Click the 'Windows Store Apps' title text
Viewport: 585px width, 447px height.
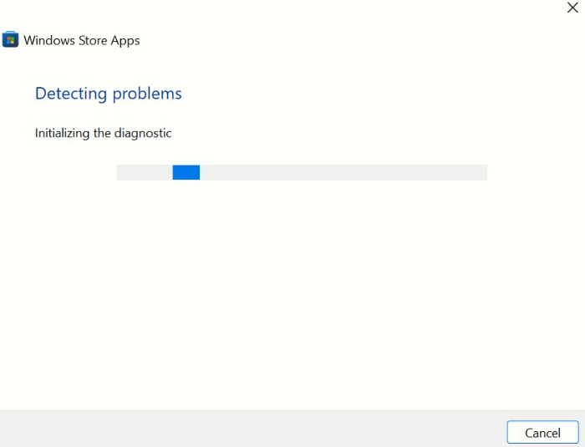point(82,40)
